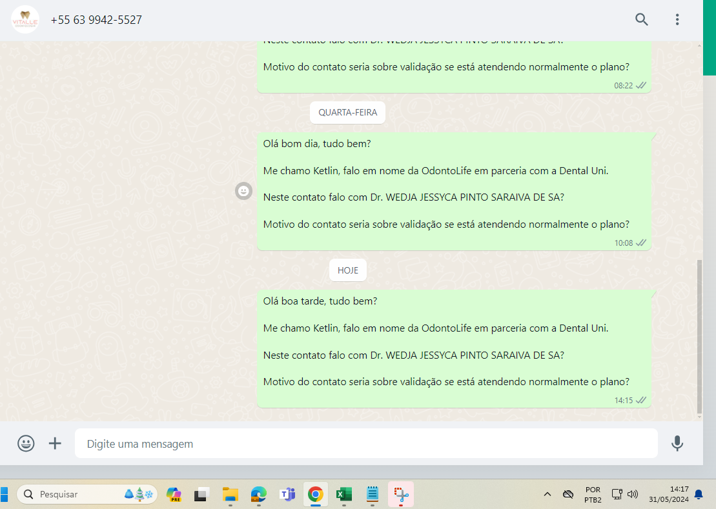Open Microsoft Edge from the taskbar
Screen dimensions: 716x509
point(258,494)
